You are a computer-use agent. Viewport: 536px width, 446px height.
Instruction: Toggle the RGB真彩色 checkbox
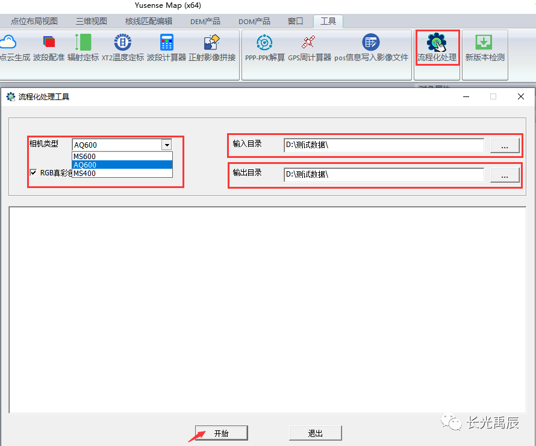[x=33, y=173]
